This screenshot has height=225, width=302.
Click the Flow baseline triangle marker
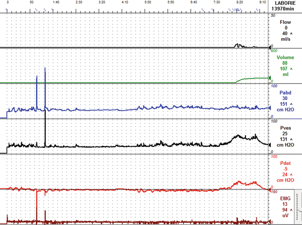coord(270,47)
